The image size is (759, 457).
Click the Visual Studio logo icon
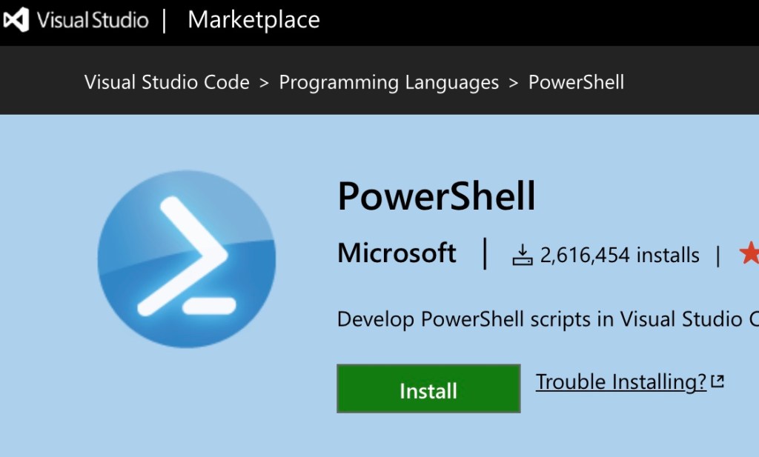(x=17, y=20)
